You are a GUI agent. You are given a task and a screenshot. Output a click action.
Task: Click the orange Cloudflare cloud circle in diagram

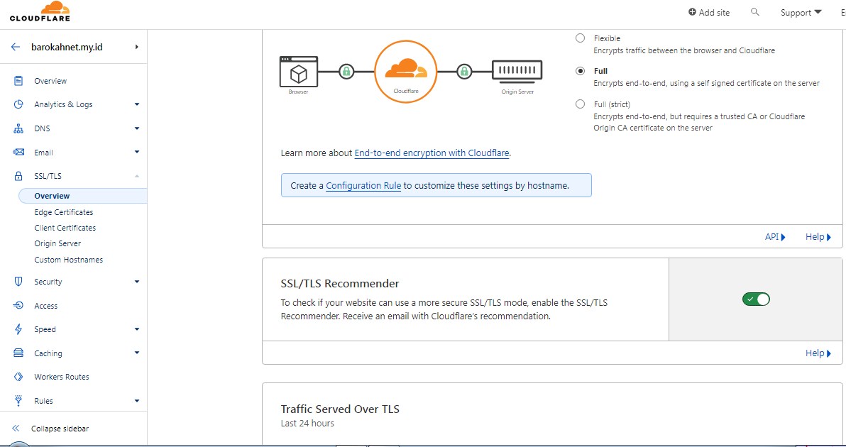(x=406, y=71)
